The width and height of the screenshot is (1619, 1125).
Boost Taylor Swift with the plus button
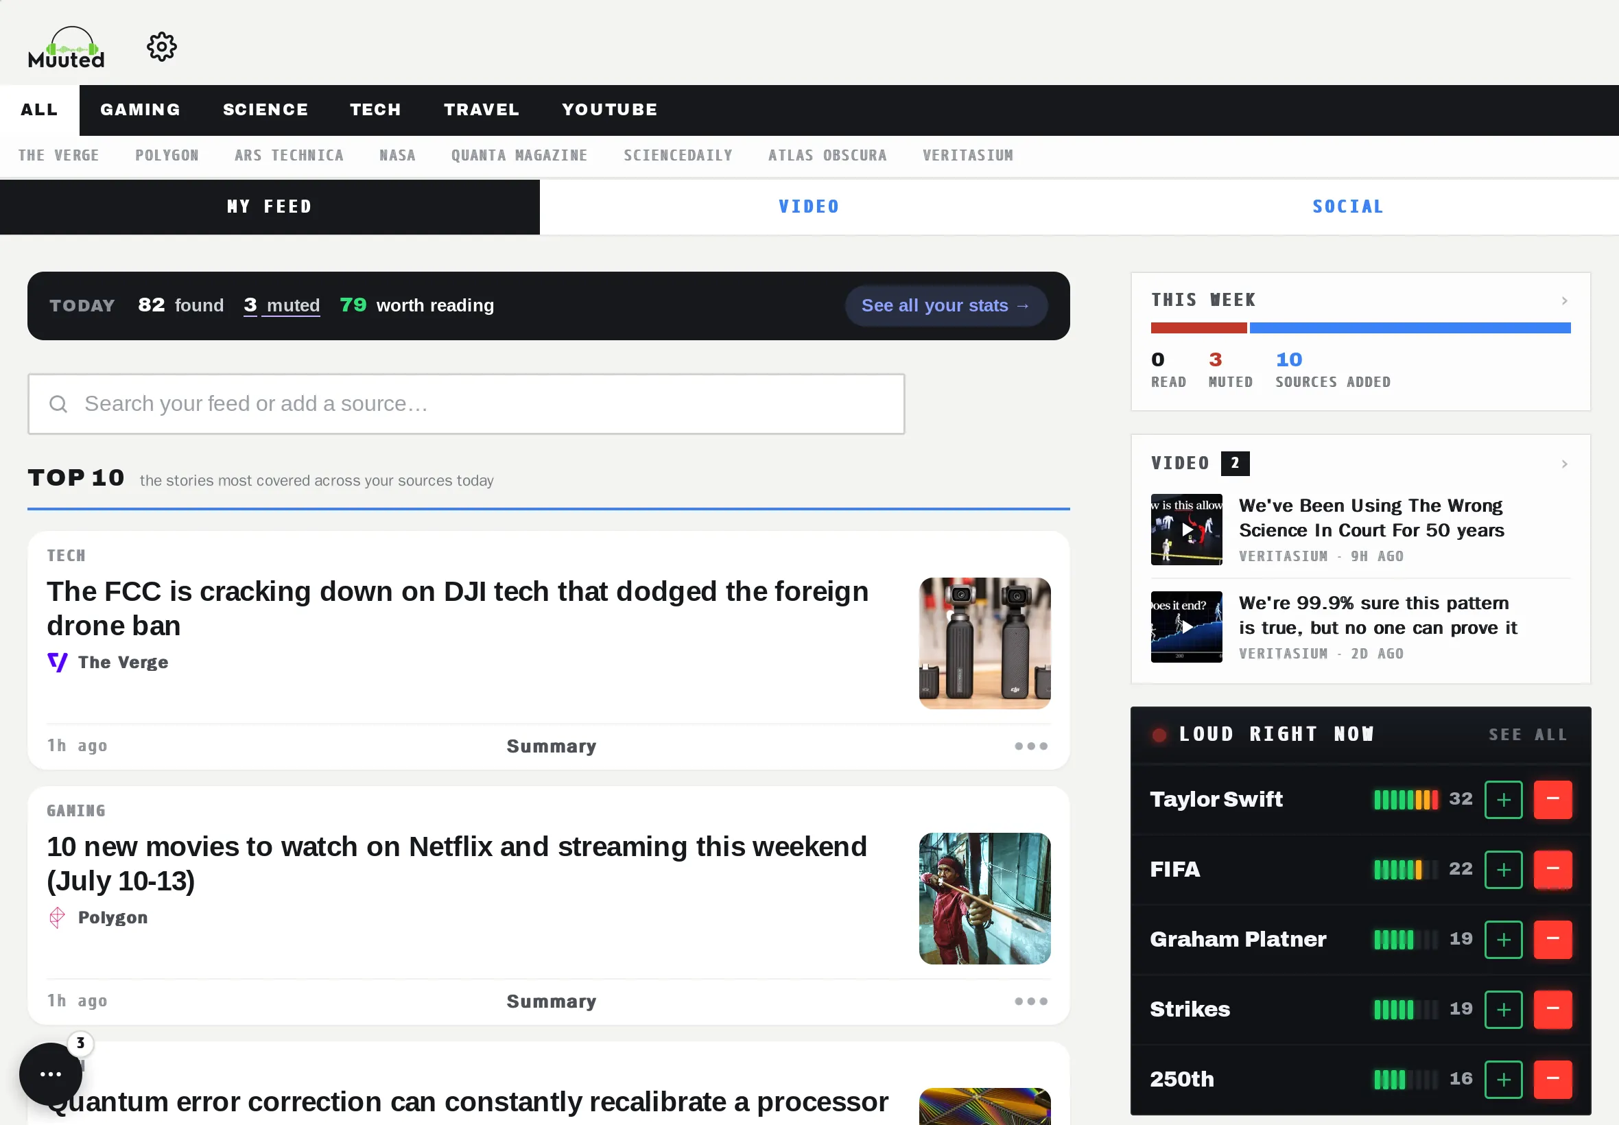[1504, 799]
